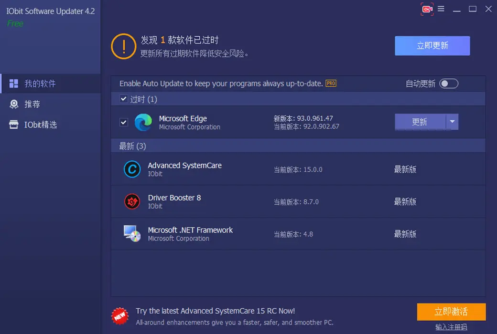Click the PRO badge next to Auto Update text
Screen dimensions: 497x334
[331, 83]
